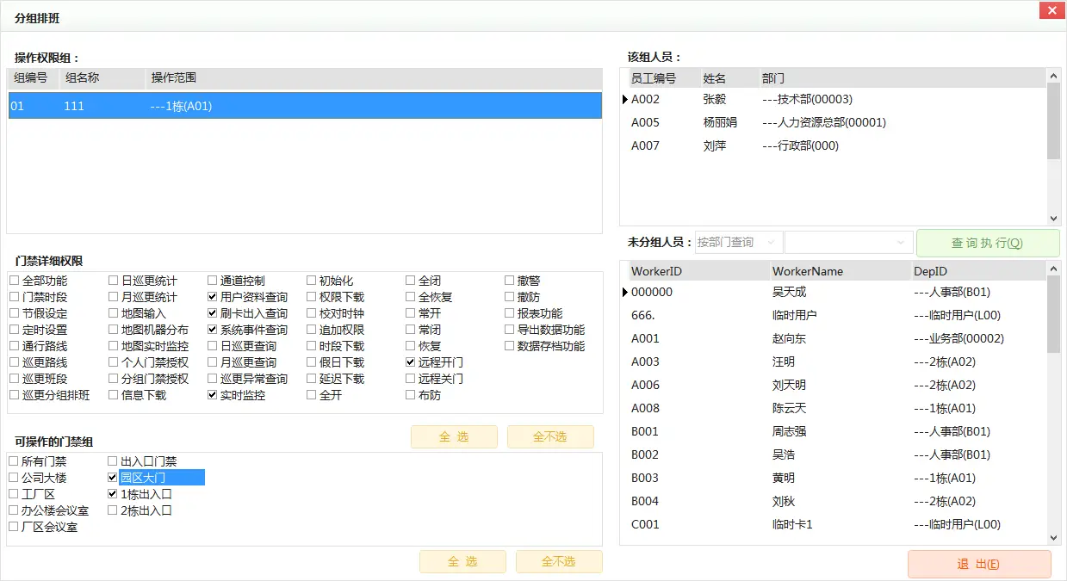Uncheck the 园区大门 door group
The width and height of the screenshot is (1067, 581).
pos(112,477)
